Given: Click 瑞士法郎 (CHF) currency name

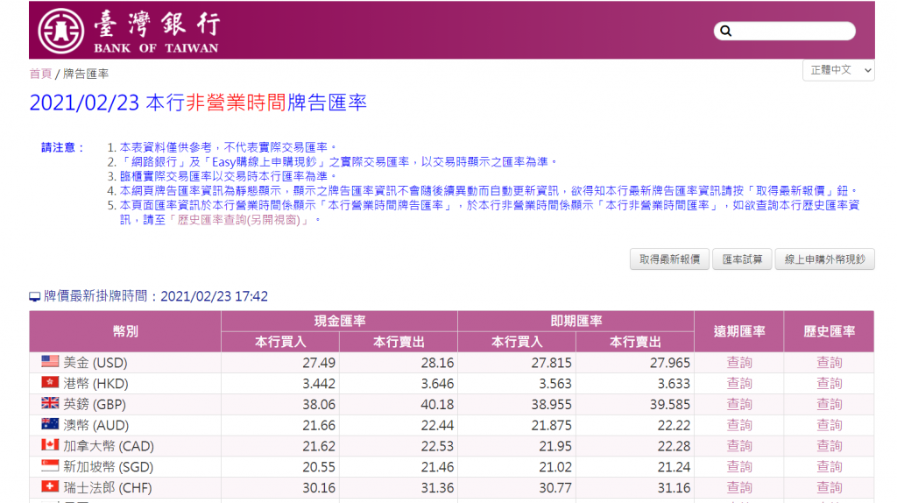Looking at the screenshot, I should click(x=108, y=488).
